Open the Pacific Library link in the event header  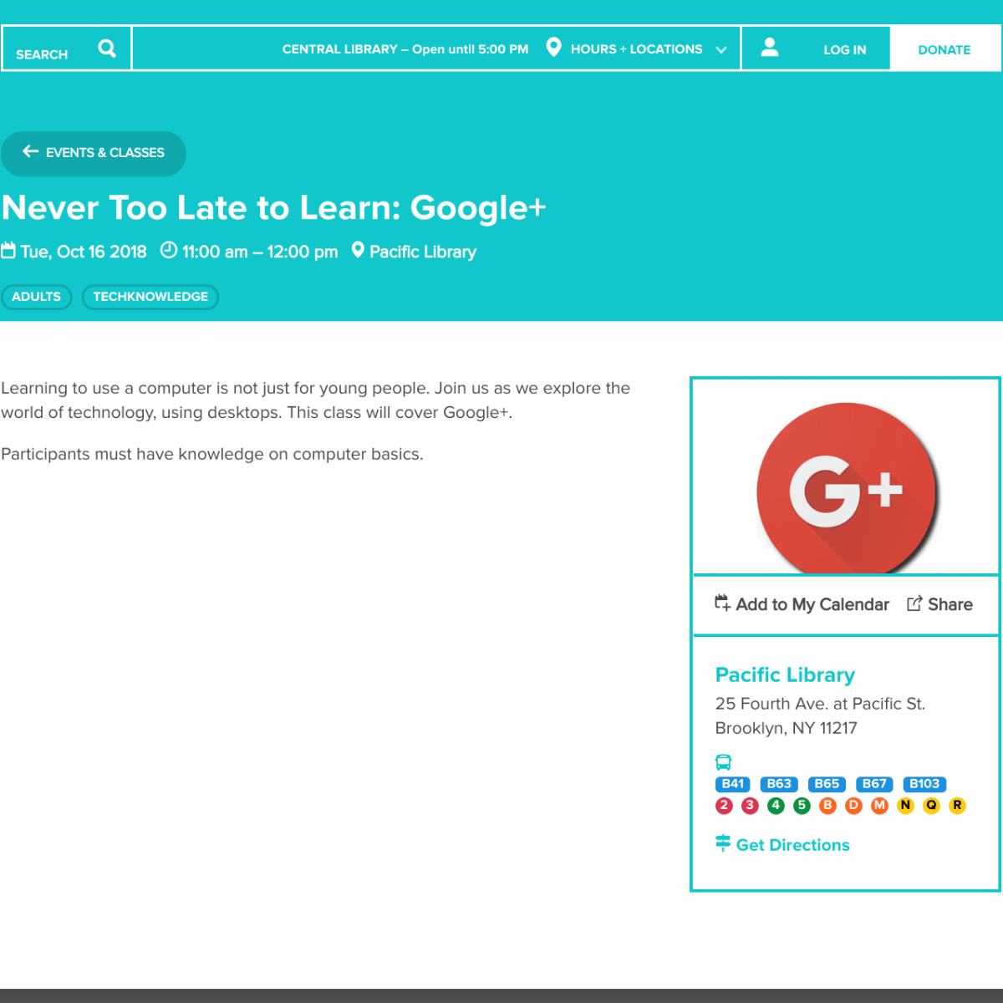click(423, 252)
